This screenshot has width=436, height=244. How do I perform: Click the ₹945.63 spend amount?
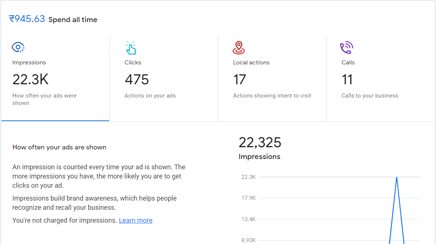pos(27,19)
